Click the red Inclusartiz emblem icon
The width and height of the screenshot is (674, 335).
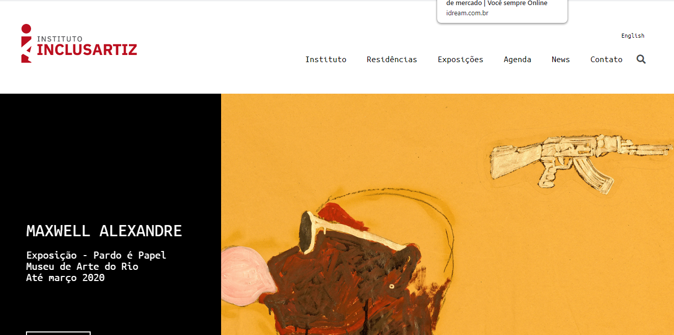tap(26, 43)
